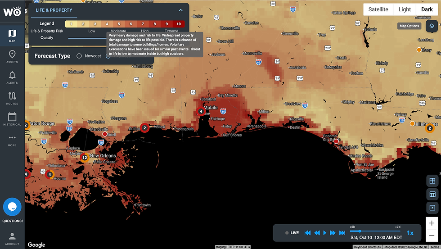Click the Pensacola city label
441x249 pixels.
point(257,126)
